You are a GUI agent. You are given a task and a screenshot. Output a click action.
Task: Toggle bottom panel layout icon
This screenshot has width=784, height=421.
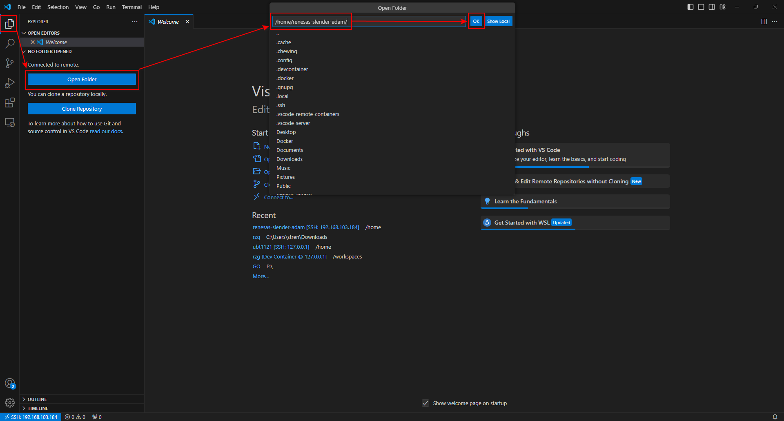[x=701, y=7]
